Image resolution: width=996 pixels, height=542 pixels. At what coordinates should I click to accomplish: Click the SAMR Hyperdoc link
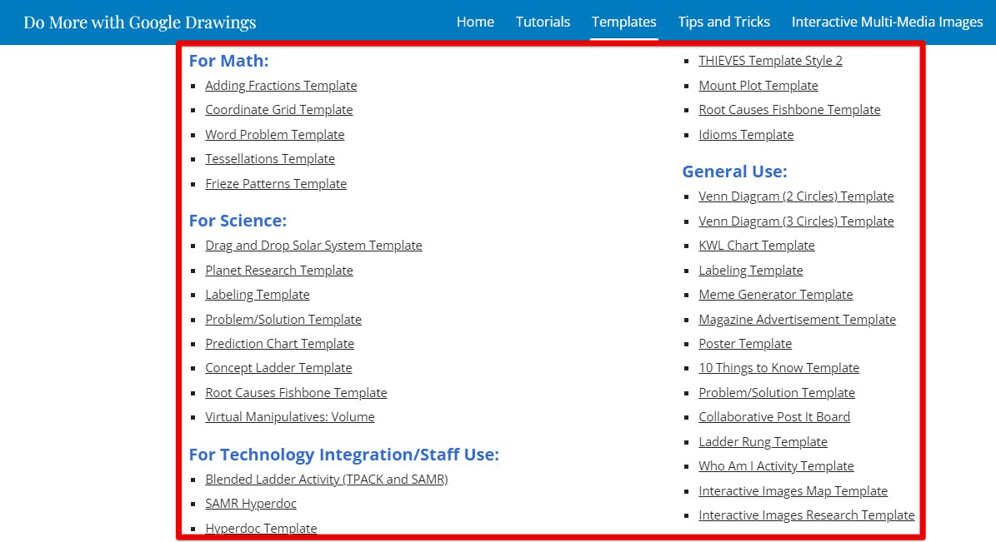(x=251, y=503)
